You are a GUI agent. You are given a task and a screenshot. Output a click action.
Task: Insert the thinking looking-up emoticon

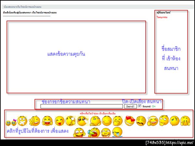[164, 121]
